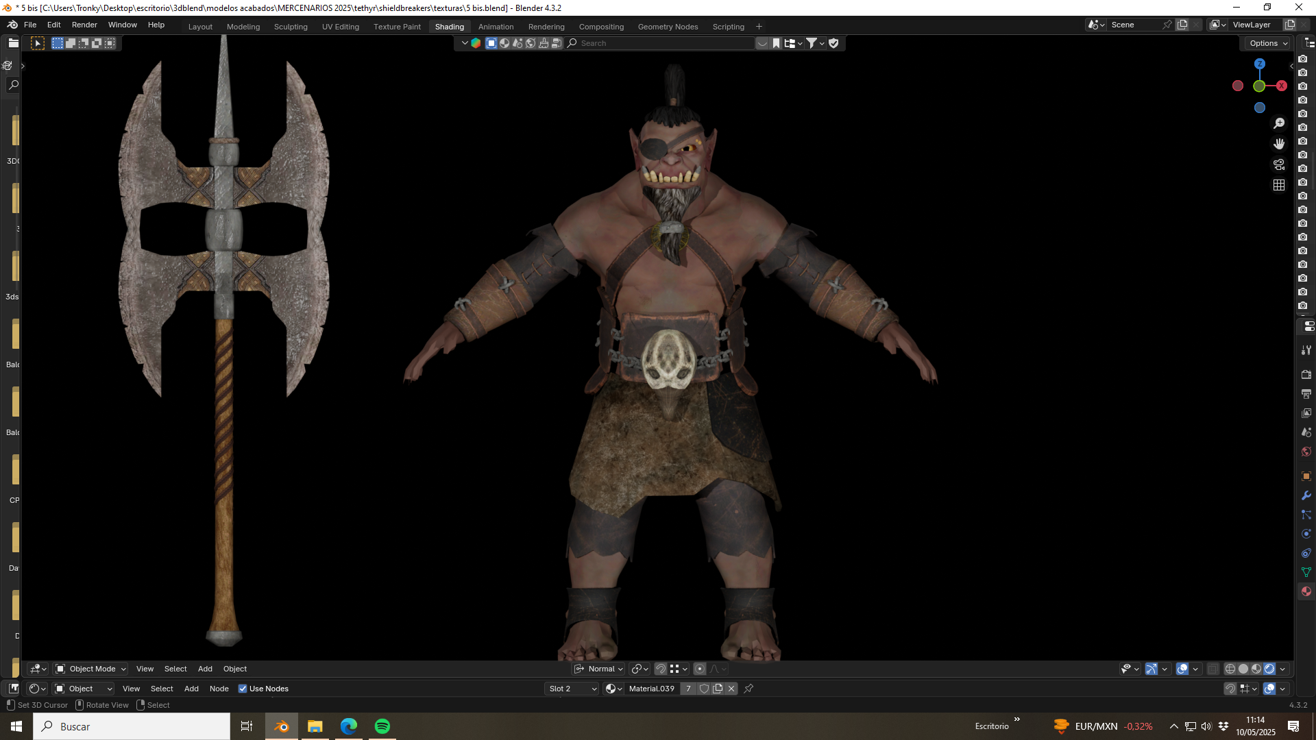Click the zoom magnifier viewport gizmo icon
This screenshot has height=740, width=1316.
coord(1279,123)
